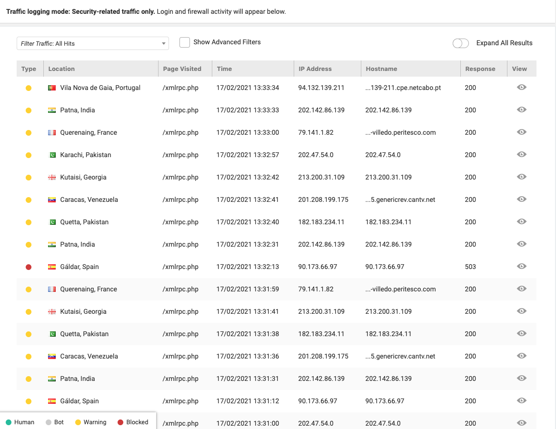This screenshot has width=556, height=429.
Task: Open eye icon on the 13:31:59 Querenaing row
Action: coord(521,289)
